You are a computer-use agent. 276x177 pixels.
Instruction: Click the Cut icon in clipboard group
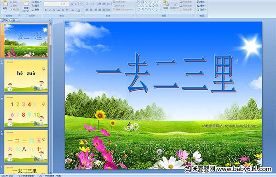[11, 2]
